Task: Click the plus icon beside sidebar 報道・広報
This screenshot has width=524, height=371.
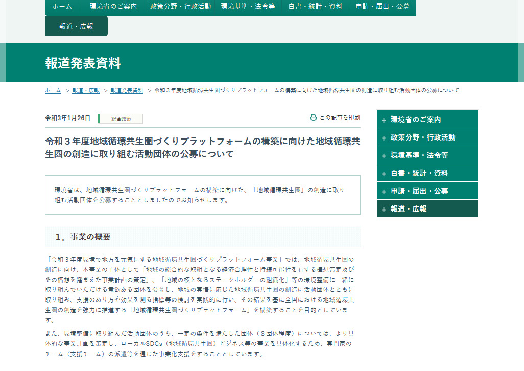Action: (x=384, y=210)
